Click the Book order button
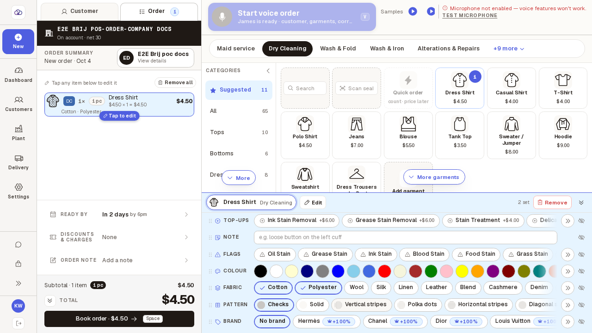The image size is (592, 333). [119, 319]
